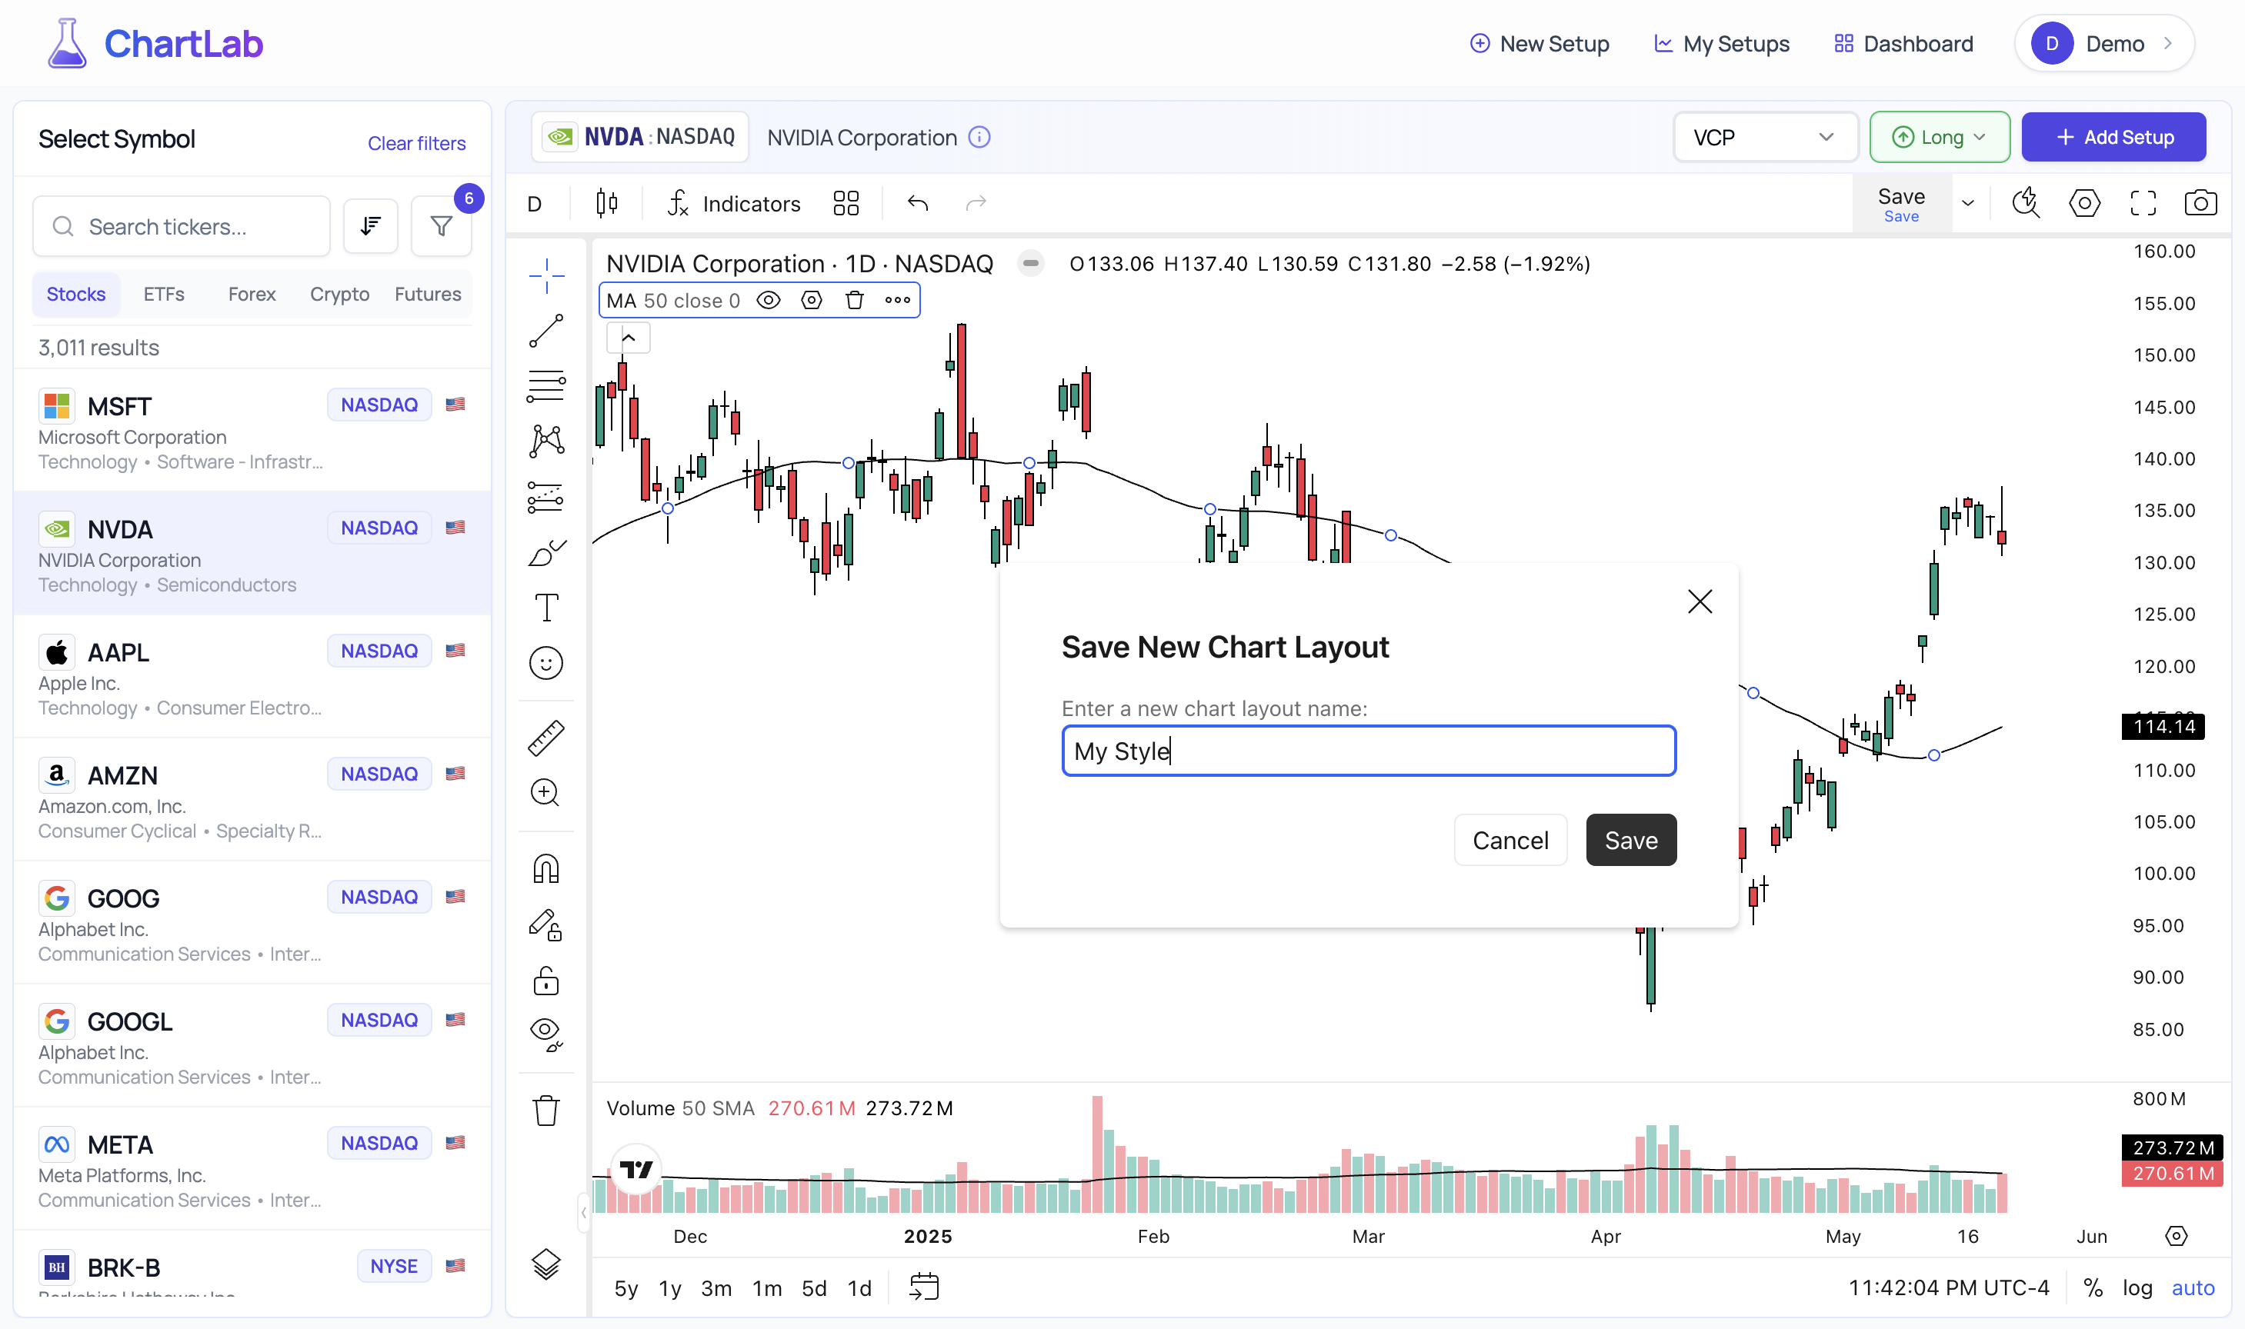Take a chart snapshot with camera
Viewport: 2245px width, 1329px height.
2200,203
